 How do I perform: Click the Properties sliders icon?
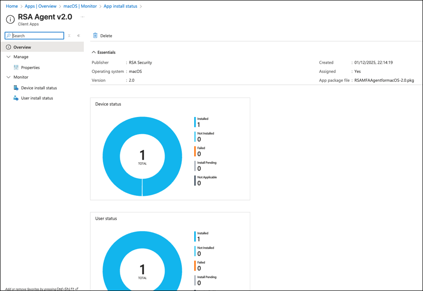tap(16, 68)
